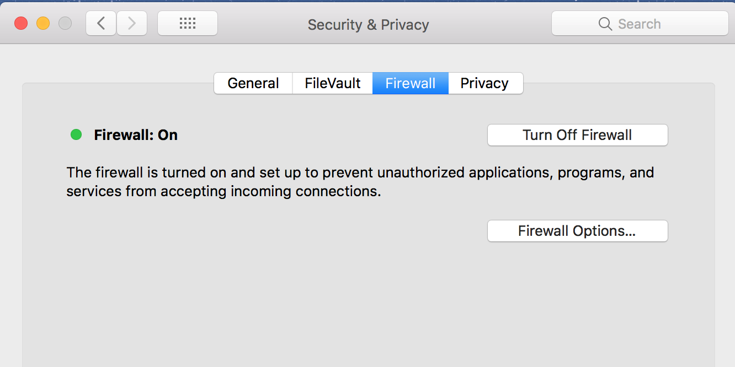Click the gray zoom window button
Image resolution: width=735 pixels, height=367 pixels.
[x=65, y=23]
